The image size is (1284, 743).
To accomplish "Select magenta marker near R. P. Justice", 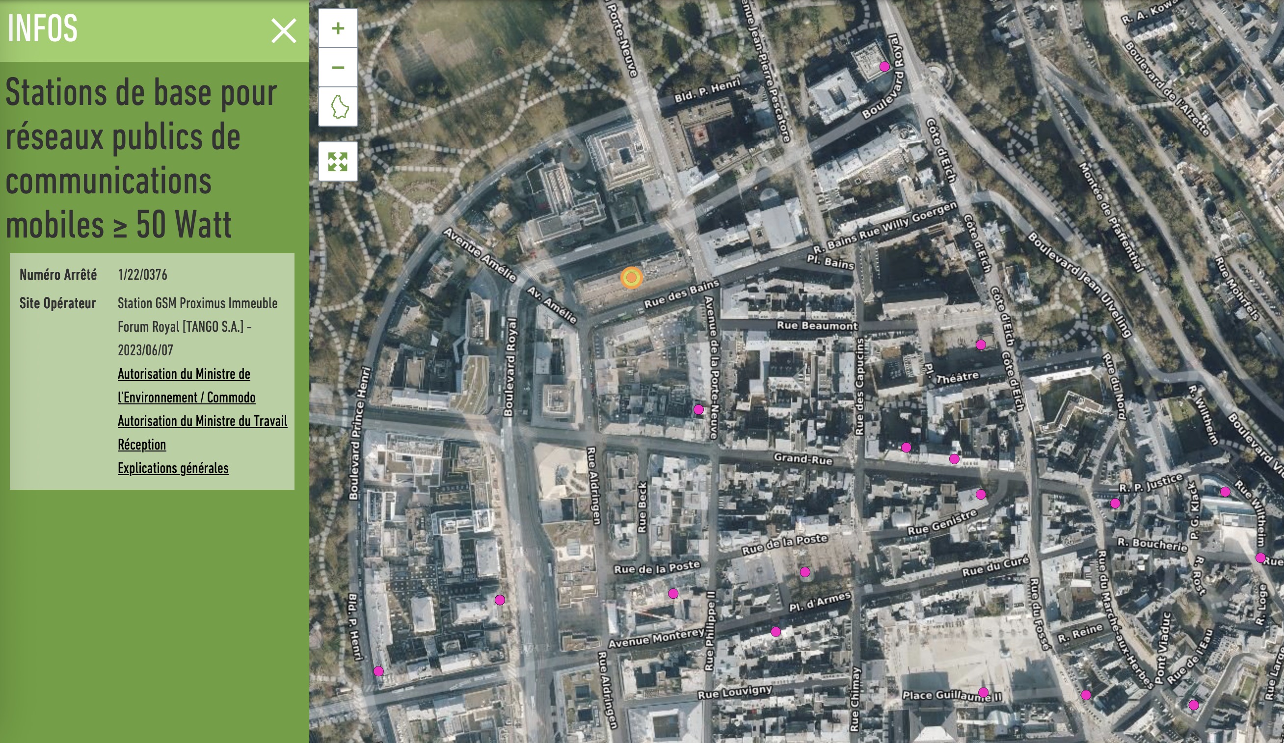I will (1115, 504).
